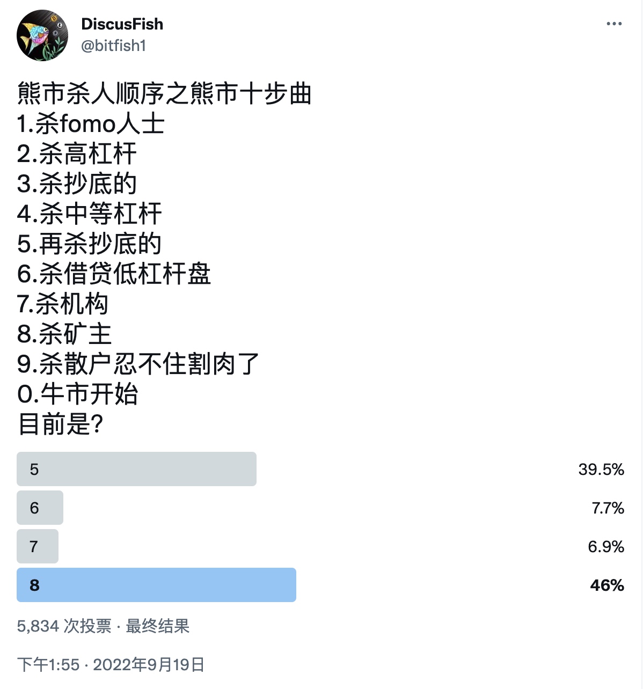Viewport: 643px width, 689px height.
Task: Select poll option 7 bar
Action: click(38, 546)
